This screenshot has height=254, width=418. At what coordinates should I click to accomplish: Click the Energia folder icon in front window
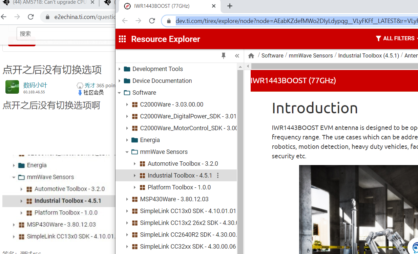pyautogui.click(x=134, y=140)
